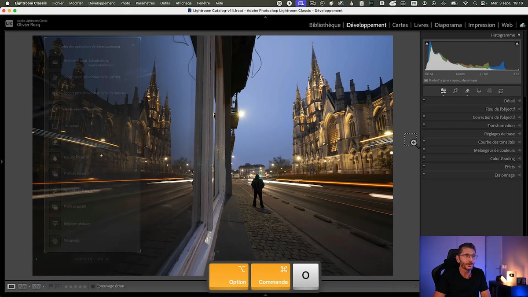Select the Crop overlay tool
528x297 pixels.
pos(455,91)
